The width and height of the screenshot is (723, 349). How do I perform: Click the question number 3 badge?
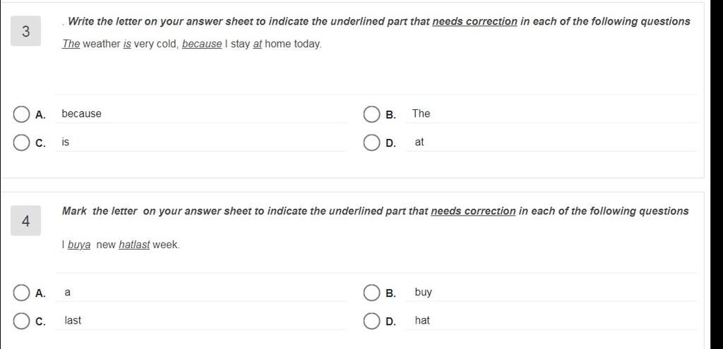point(26,31)
